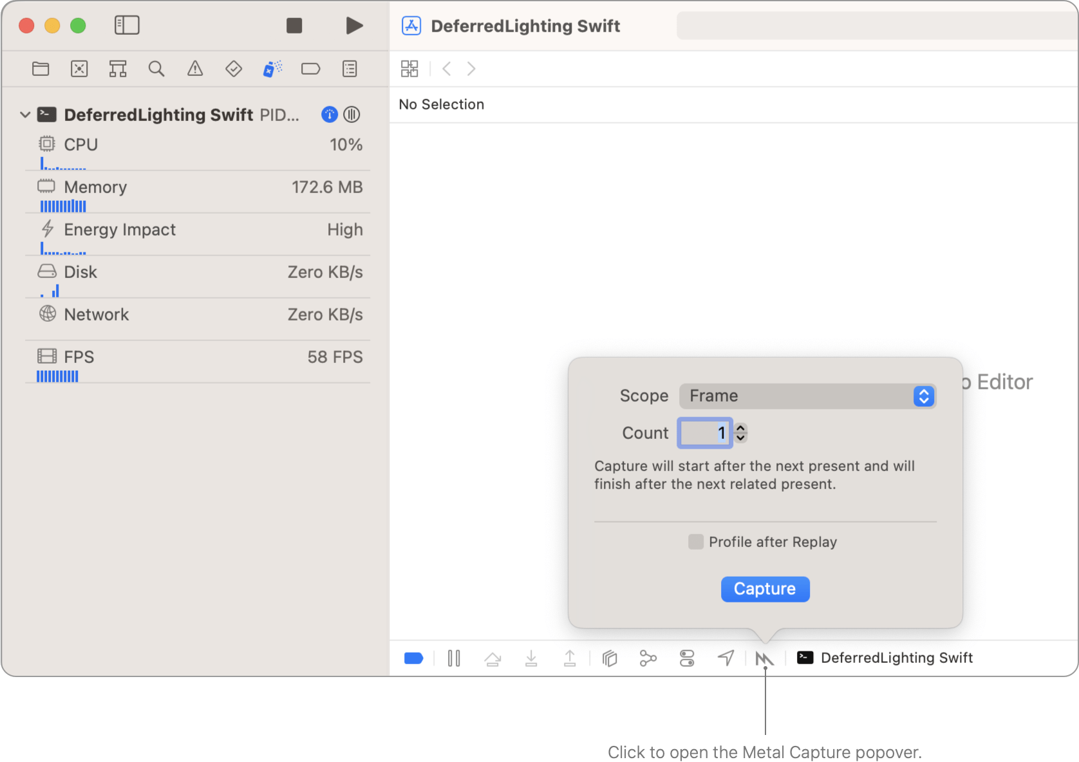
Task: Open the Metal Capture popover icon
Action: point(765,658)
